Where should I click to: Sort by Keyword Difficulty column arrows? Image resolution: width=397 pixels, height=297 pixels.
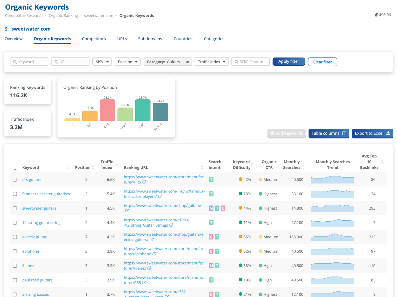click(x=252, y=165)
